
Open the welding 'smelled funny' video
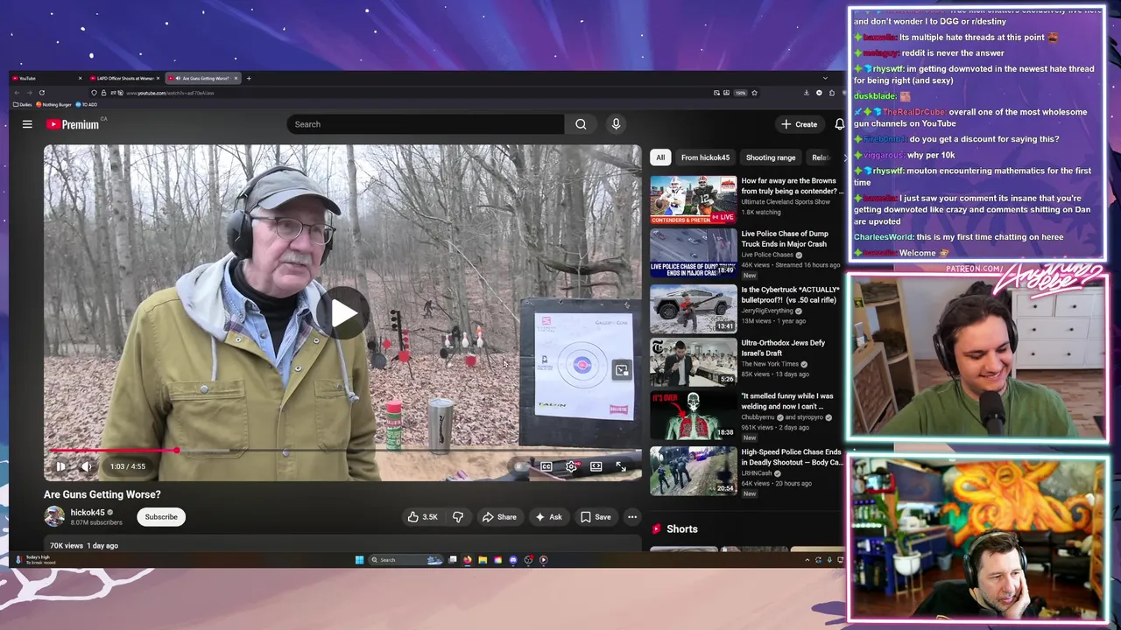782,401
